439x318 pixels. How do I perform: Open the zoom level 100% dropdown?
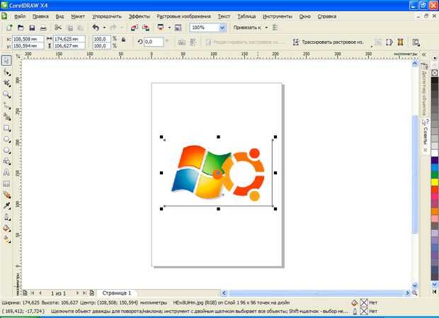point(222,28)
